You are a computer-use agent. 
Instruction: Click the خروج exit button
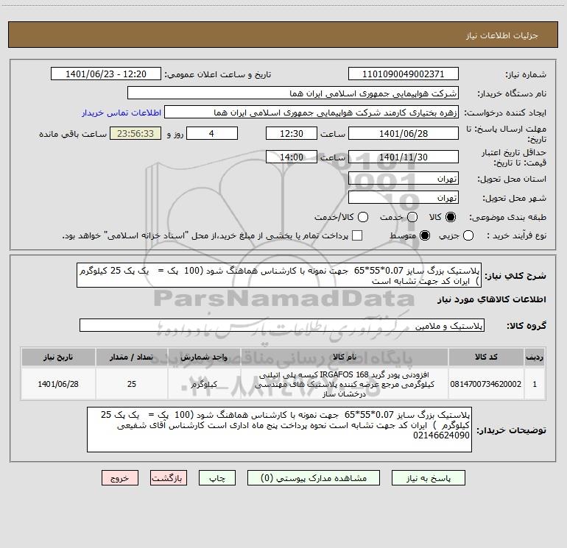tap(120, 478)
